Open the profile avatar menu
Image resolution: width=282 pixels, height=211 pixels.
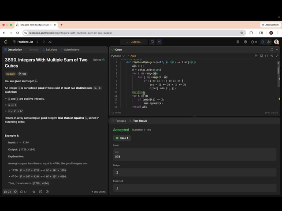(276, 42)
